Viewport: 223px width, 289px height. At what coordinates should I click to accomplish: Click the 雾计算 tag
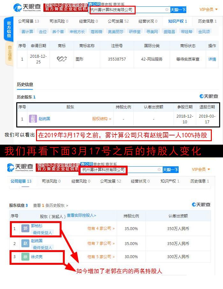tap(27, 32)
